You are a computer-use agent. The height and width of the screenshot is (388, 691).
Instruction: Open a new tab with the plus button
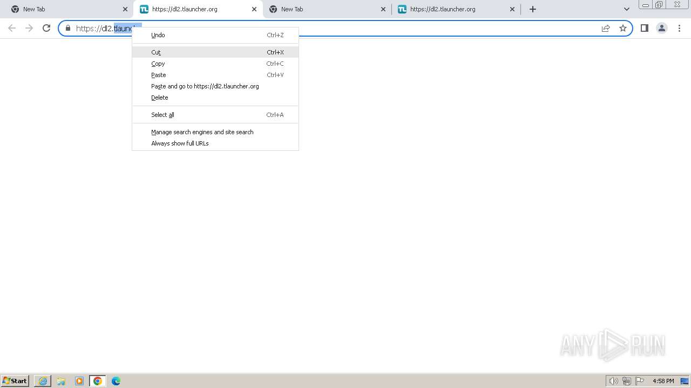[533, 9]
